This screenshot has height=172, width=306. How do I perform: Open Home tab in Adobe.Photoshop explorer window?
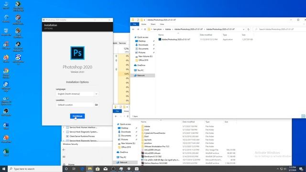143,24
